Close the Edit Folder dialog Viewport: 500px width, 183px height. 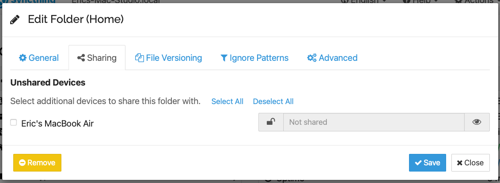pyautogui.click(x=470, y=163)
